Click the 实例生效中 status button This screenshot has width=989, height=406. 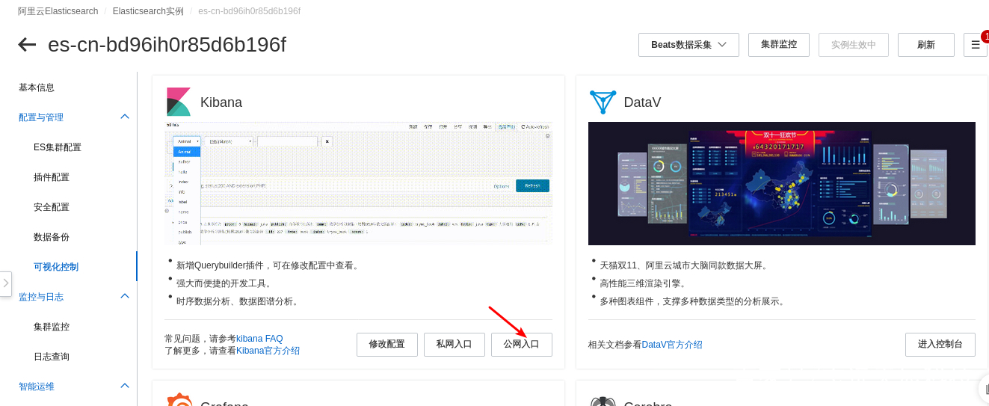pos(854,45)
